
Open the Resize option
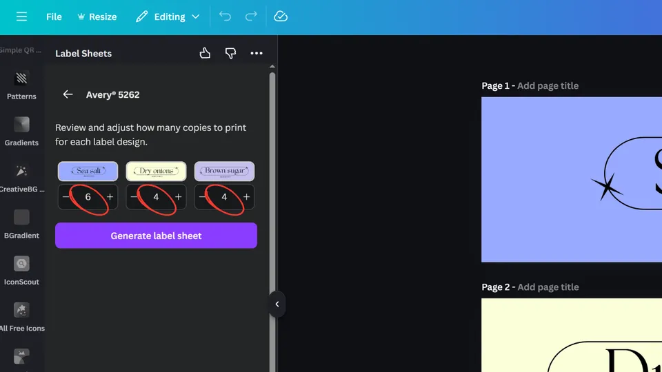(97, 17)
